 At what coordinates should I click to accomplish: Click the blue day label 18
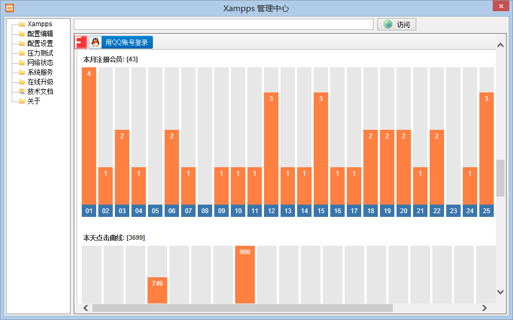tap(371, 210)
